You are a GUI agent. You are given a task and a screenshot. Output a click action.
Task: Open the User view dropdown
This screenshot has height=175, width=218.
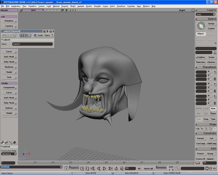coord(33,10)
